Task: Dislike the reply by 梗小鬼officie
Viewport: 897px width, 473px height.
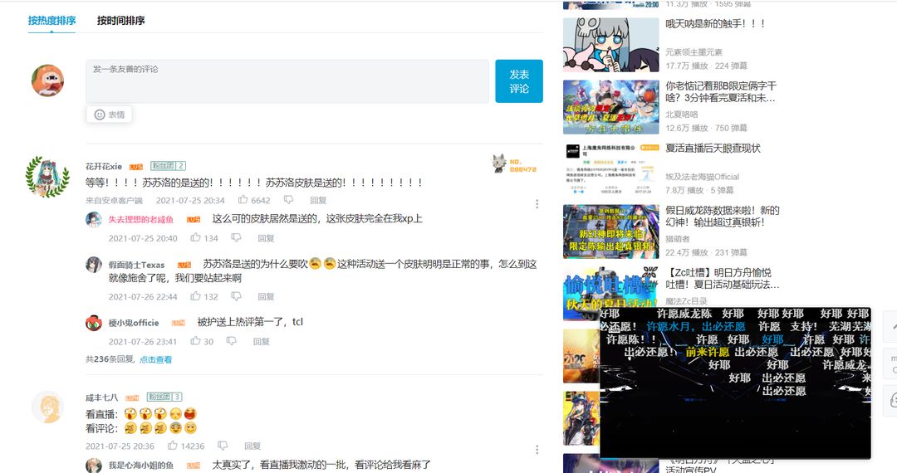Action: [232, 341]
